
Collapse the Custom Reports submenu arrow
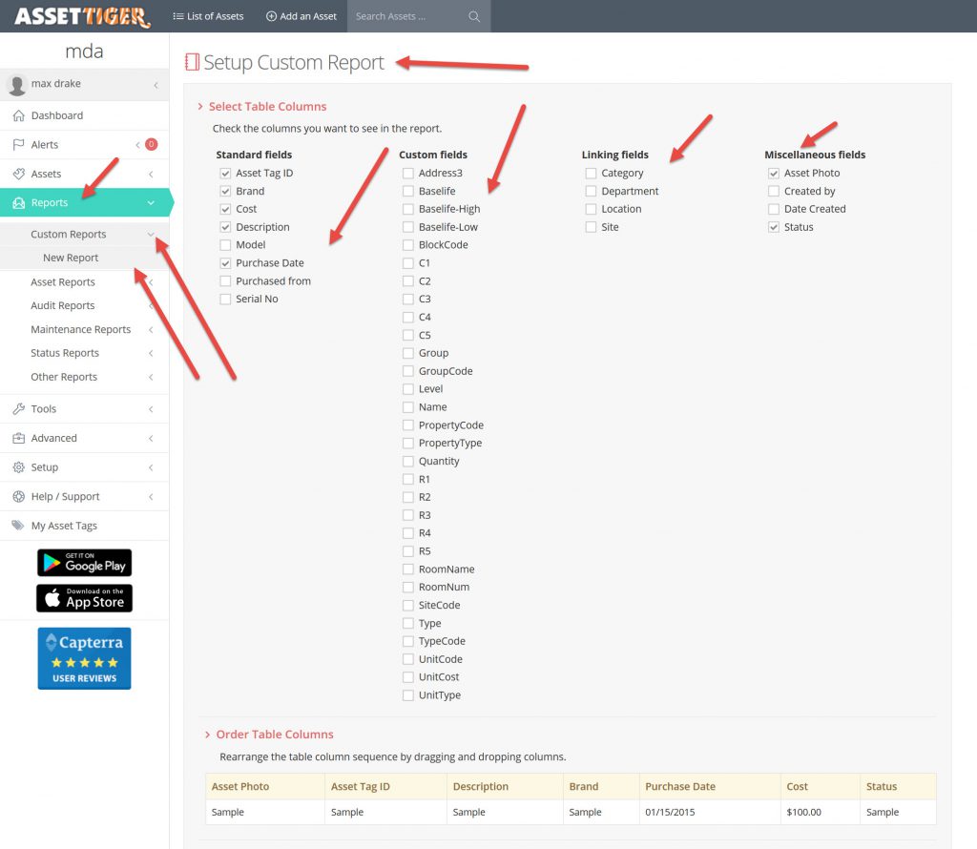tap(151, 235)
